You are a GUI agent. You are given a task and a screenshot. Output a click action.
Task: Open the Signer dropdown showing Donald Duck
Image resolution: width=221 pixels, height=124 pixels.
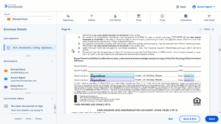pyautogui.click(x=28, y=19)
